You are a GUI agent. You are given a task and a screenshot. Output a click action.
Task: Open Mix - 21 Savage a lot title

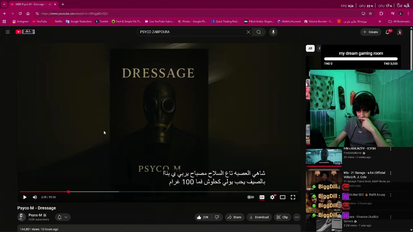(x=364, y=175)
